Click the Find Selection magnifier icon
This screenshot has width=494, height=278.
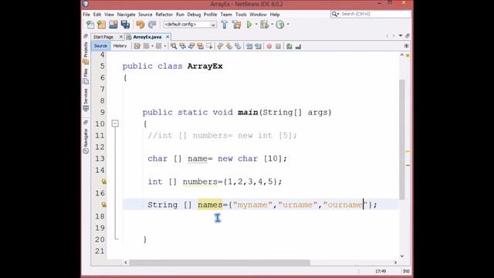(174, 46)
